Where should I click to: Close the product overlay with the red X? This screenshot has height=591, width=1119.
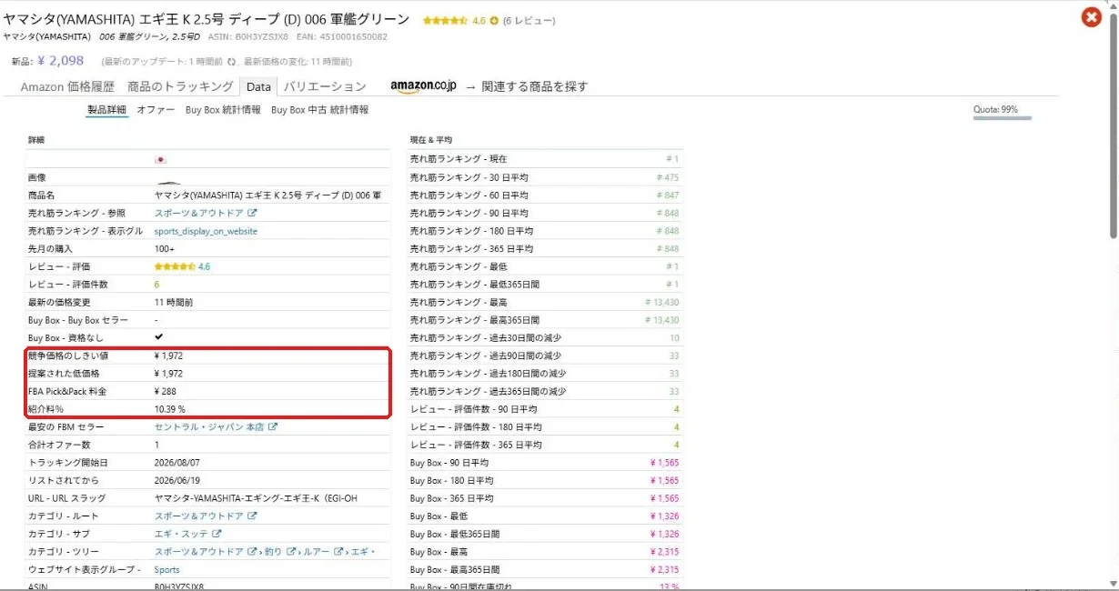[x=1091, y=17]
